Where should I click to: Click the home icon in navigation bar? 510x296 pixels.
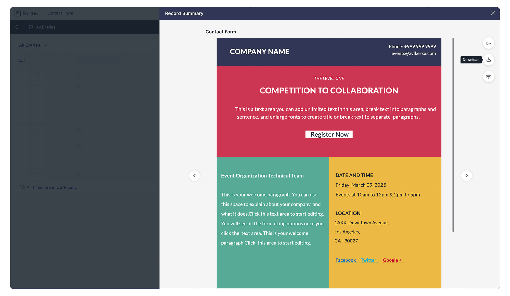pos(17,27)
